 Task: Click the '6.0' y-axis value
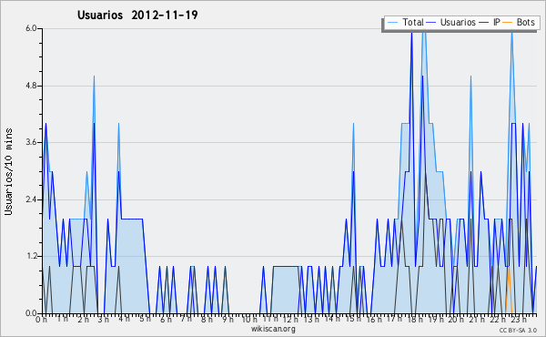coord(31,28)
